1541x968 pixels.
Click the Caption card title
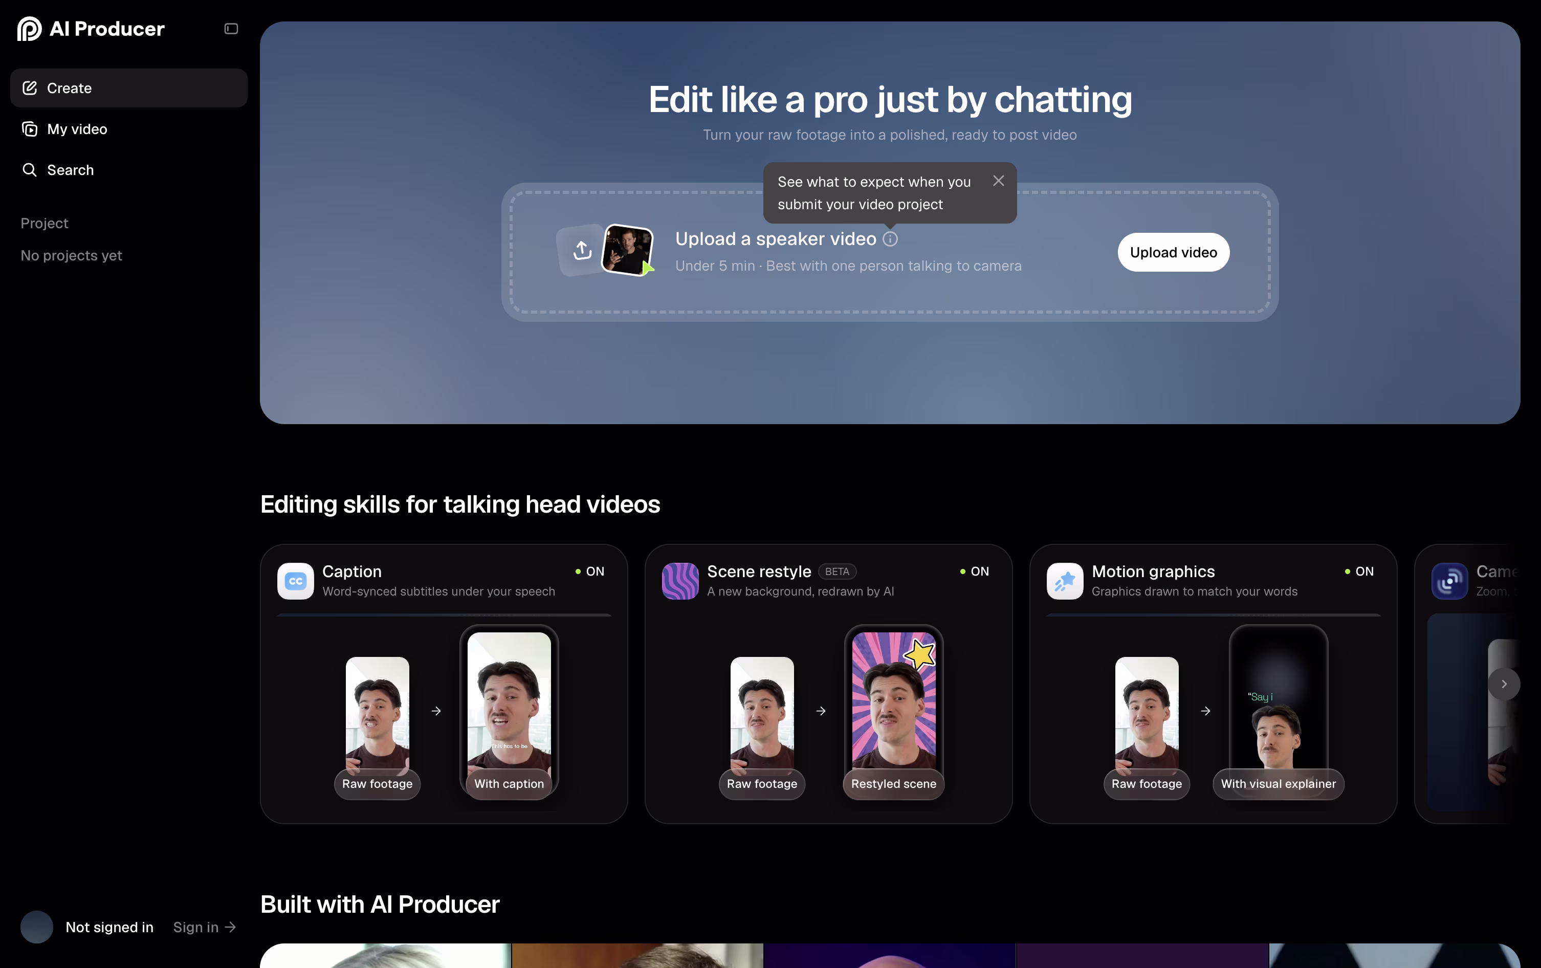tap(352, 571)
